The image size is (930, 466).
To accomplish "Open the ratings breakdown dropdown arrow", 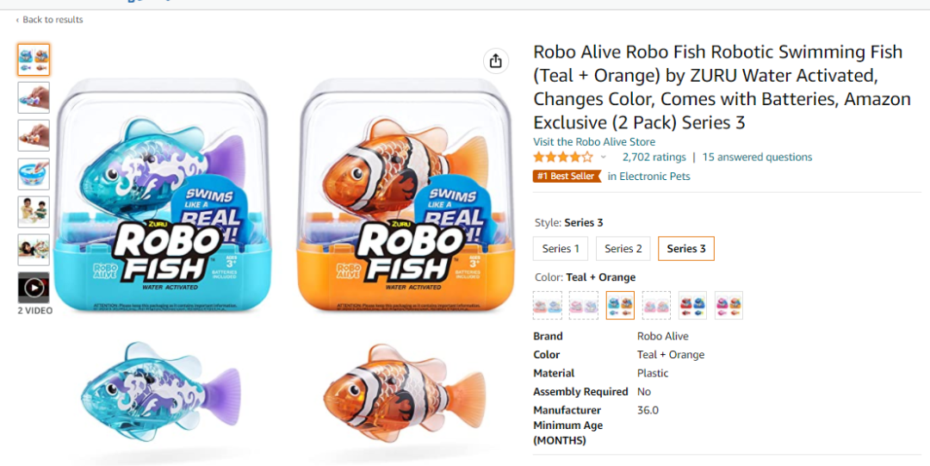I will point(603,157).
